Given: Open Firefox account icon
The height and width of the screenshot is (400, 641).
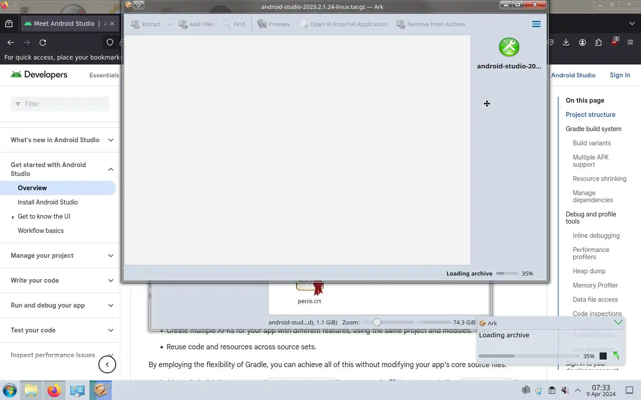Looking at the screenshot, I should coord(582,43).
